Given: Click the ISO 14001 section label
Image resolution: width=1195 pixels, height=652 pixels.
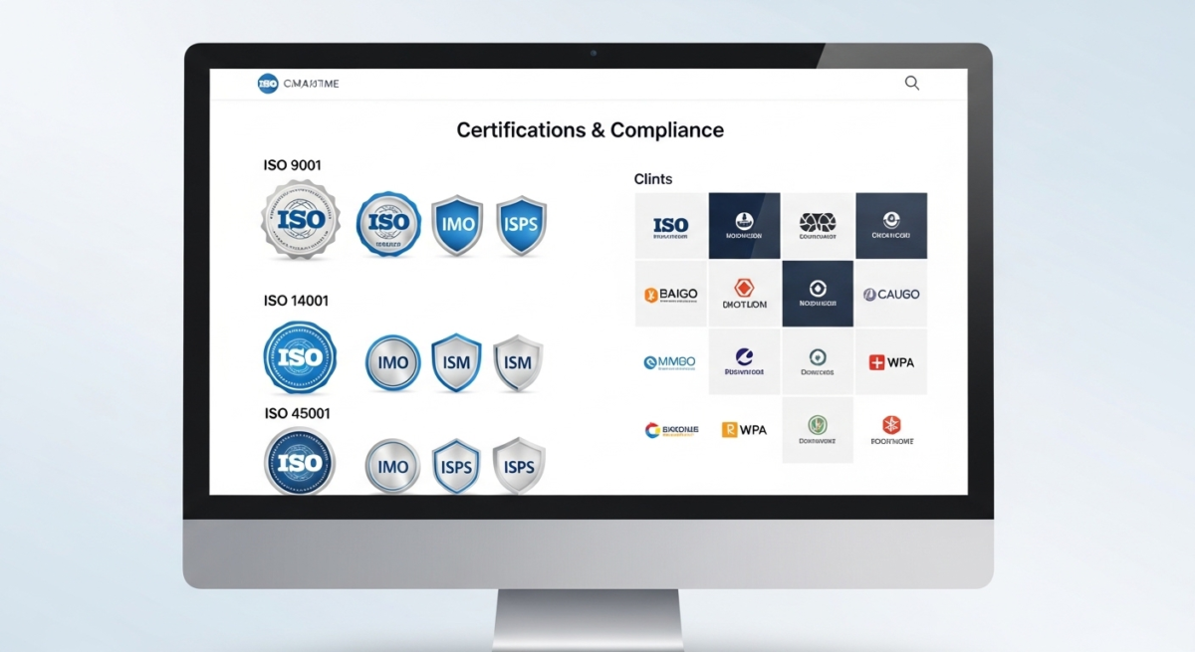Looking at the screenshot, I should click(296, 301).
